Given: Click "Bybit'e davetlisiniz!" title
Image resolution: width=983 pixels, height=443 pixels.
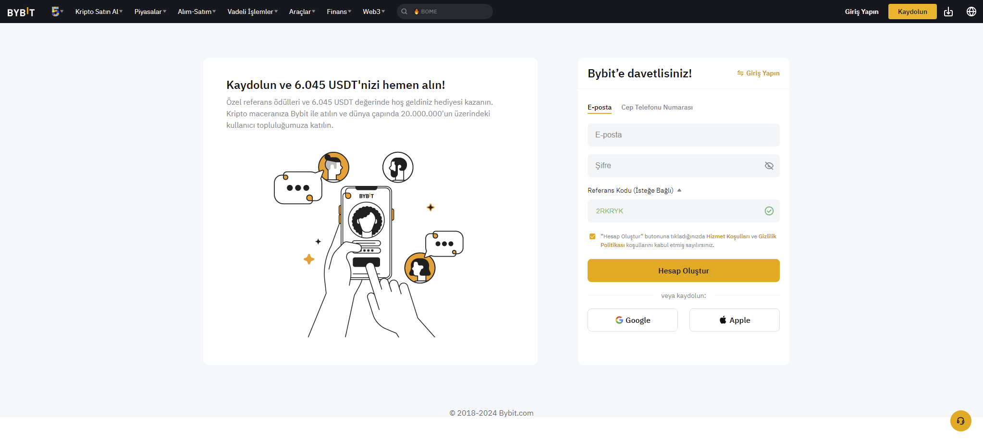Looking at the screenshot, I should point(640,74).
